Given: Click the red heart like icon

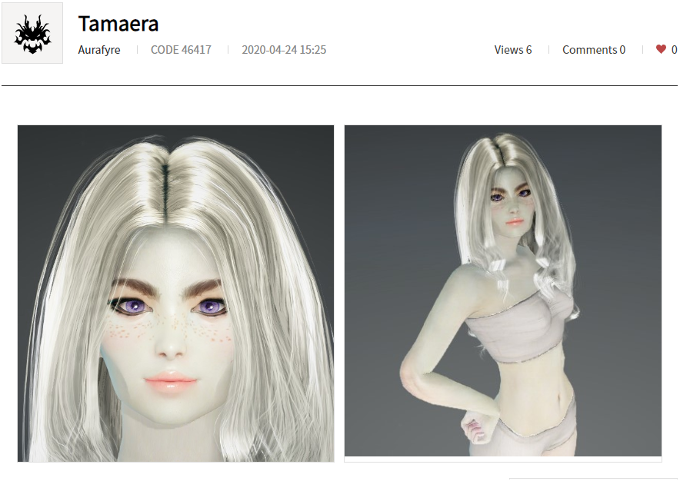Looking at the screenshot, I should [661, 49].
